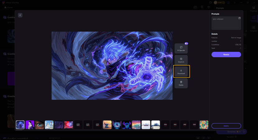Click the 'Scale&Size' label

215,45
